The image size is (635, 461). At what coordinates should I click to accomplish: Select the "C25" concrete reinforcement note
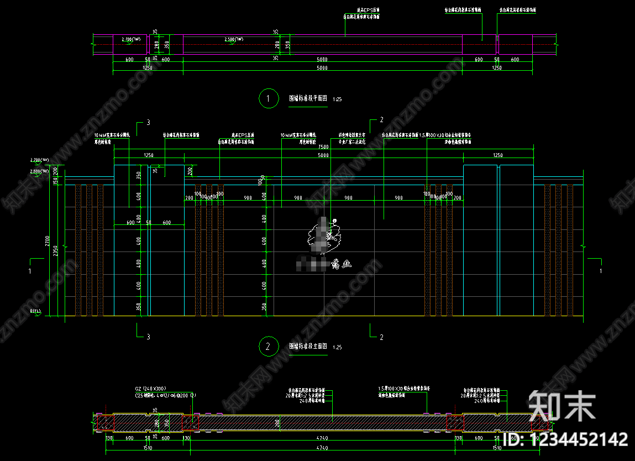(x=165, y=395)
